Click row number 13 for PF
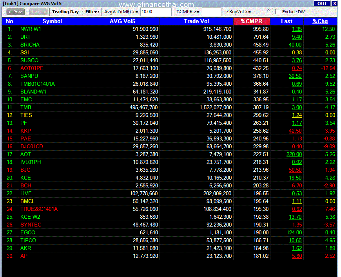Viewport: 341px width, 277px height. [x=10, y=123]
